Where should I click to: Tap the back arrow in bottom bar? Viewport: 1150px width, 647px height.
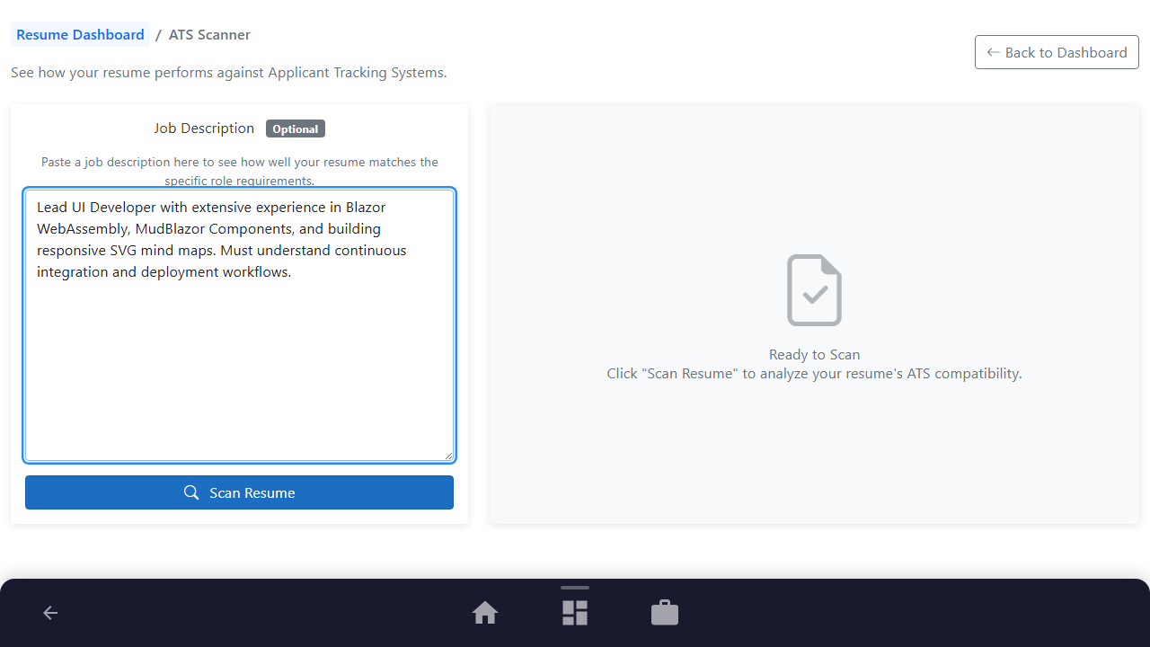pyautogui.click(x=50, y=613)
